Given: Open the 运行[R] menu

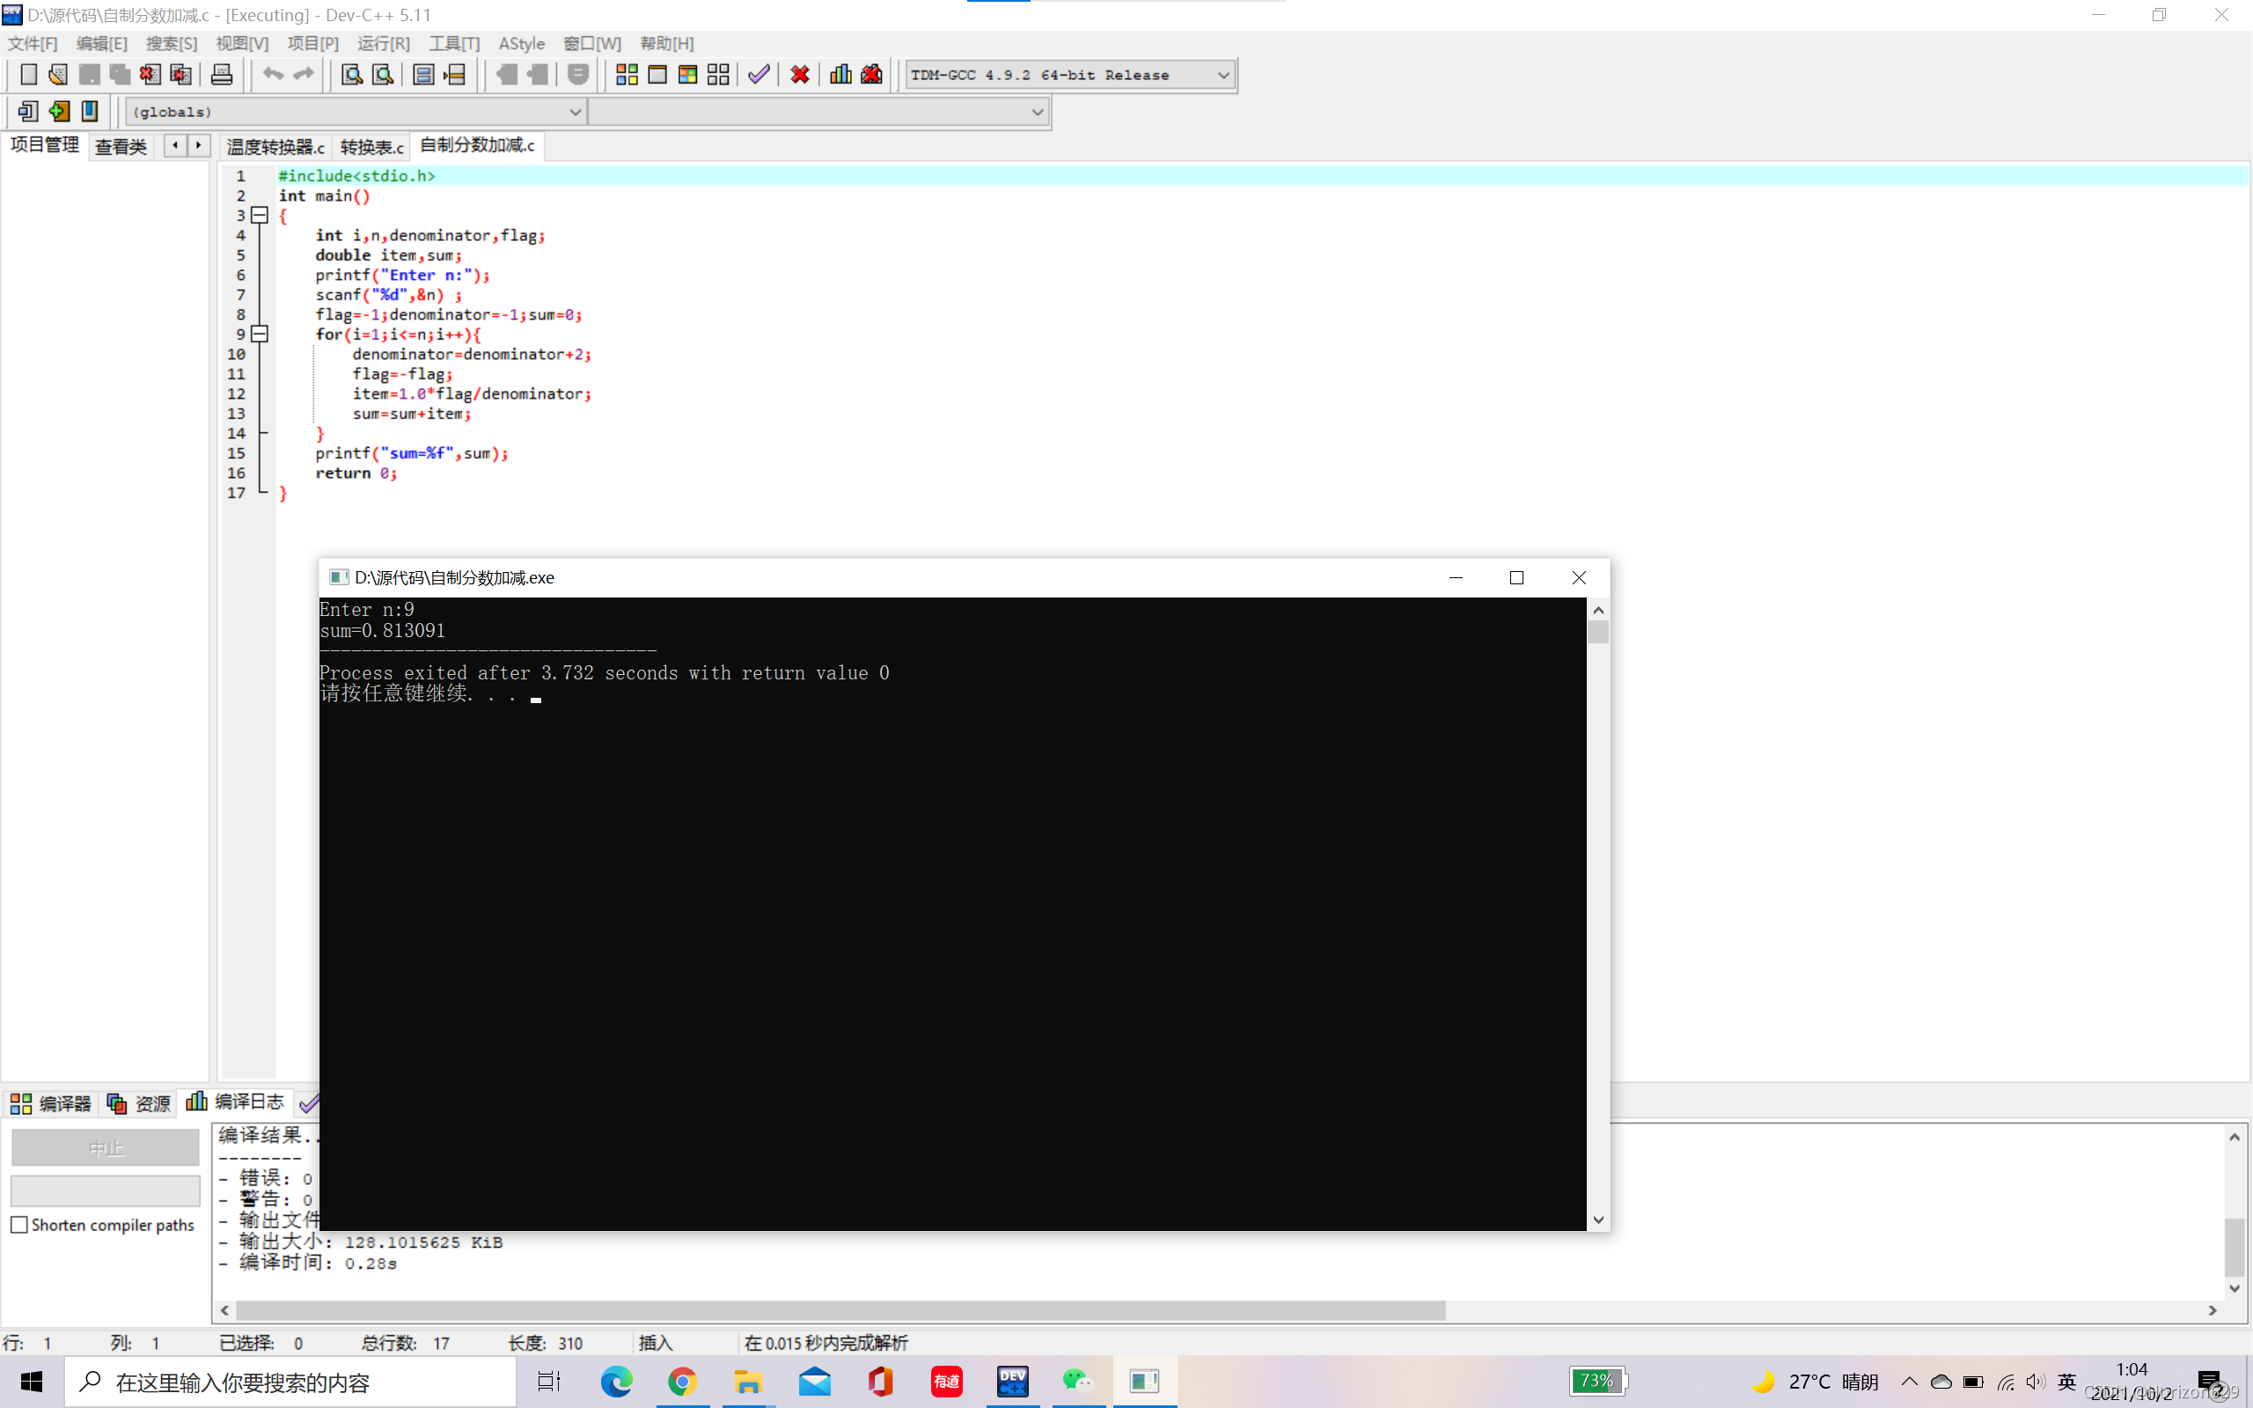Looking at the screenshot, I should 383,44.
